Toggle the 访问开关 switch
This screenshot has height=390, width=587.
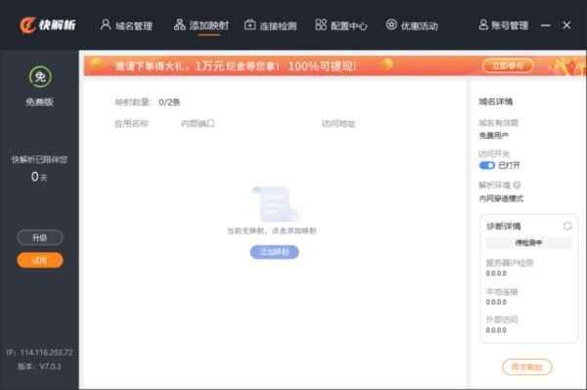point(486,165)
